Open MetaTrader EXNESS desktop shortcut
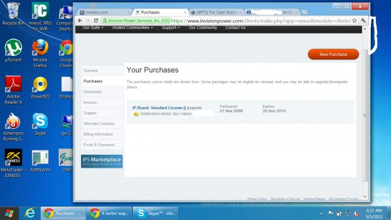Screen dimensions: 391x220 click(13, 163)
